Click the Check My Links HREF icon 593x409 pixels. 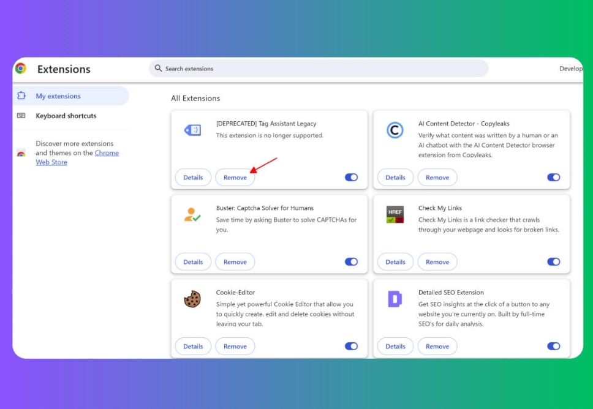point(395,214)
